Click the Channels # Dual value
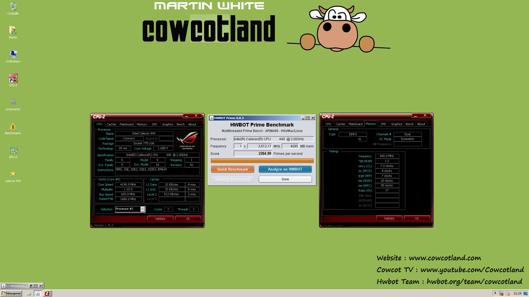The height and width of the screenshot is (297, 529). click(x=407, y=134)
